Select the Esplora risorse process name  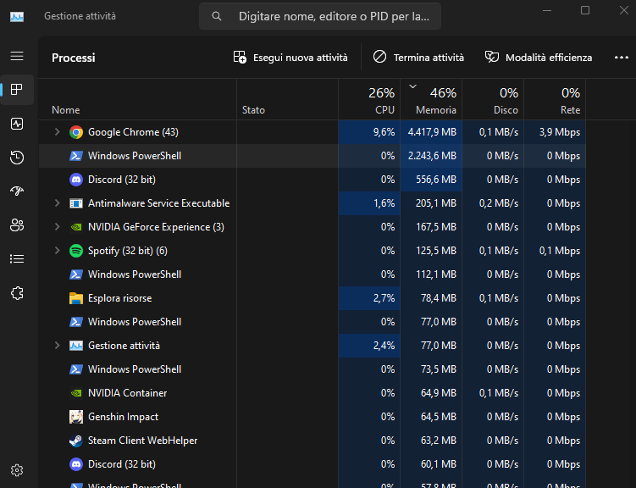pyautogui.click(x=119, y=298)
